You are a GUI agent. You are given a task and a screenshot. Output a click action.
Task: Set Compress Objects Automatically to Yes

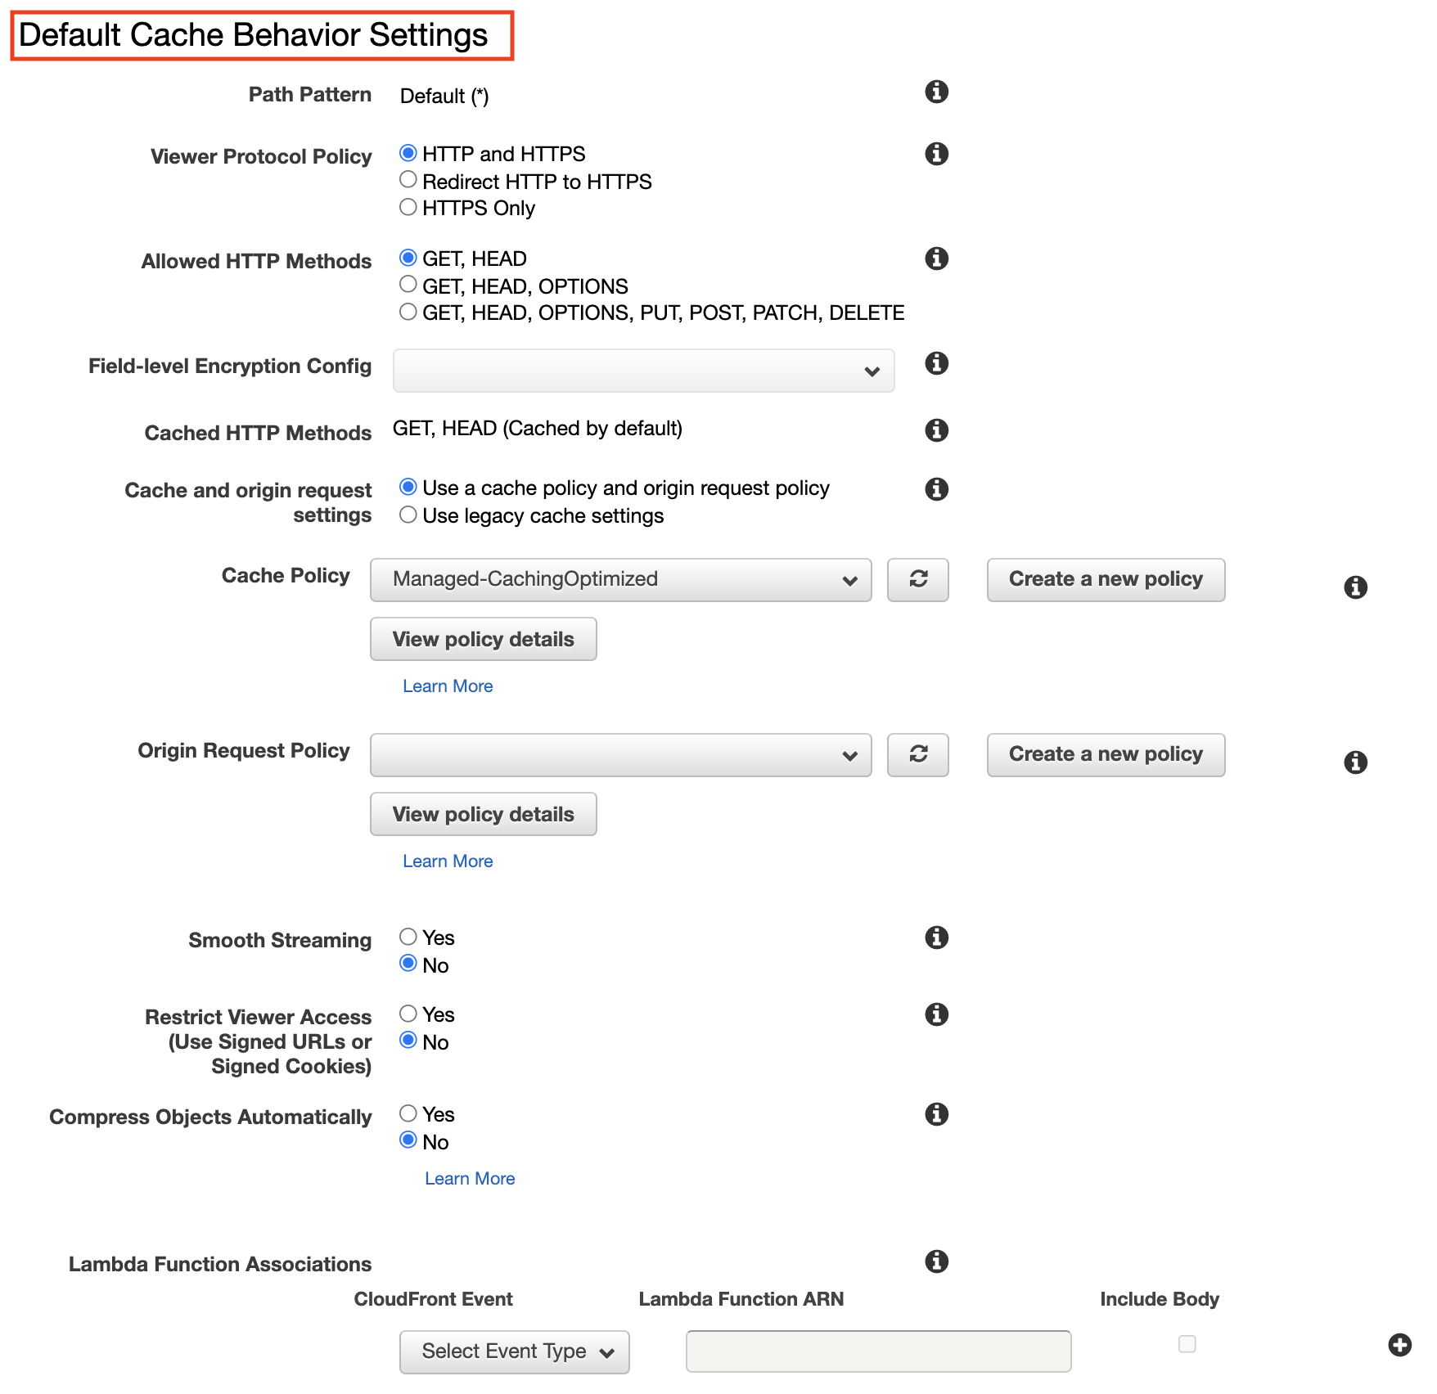[x=408, y=1113]
